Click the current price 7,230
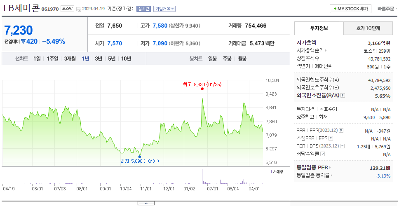This screenshot has width=399, height=206. tap(19, 30)
